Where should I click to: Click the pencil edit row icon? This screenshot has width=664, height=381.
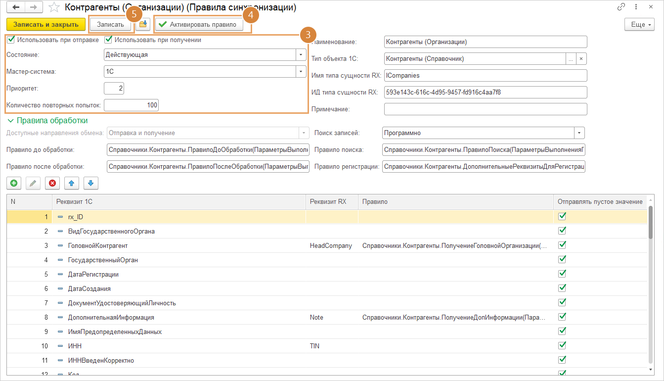[33, 183]
